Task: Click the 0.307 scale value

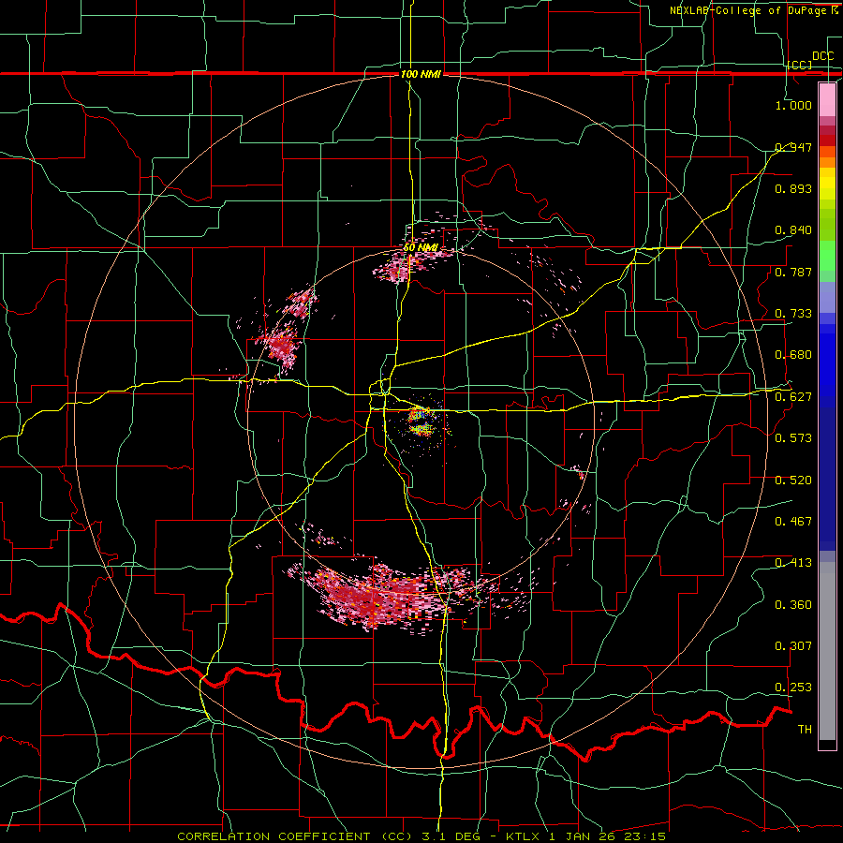Action: click(x=793, y=646)
